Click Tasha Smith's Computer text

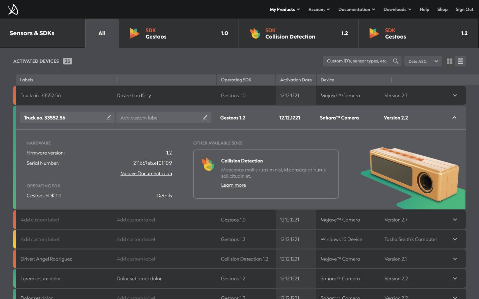(411, 239)
